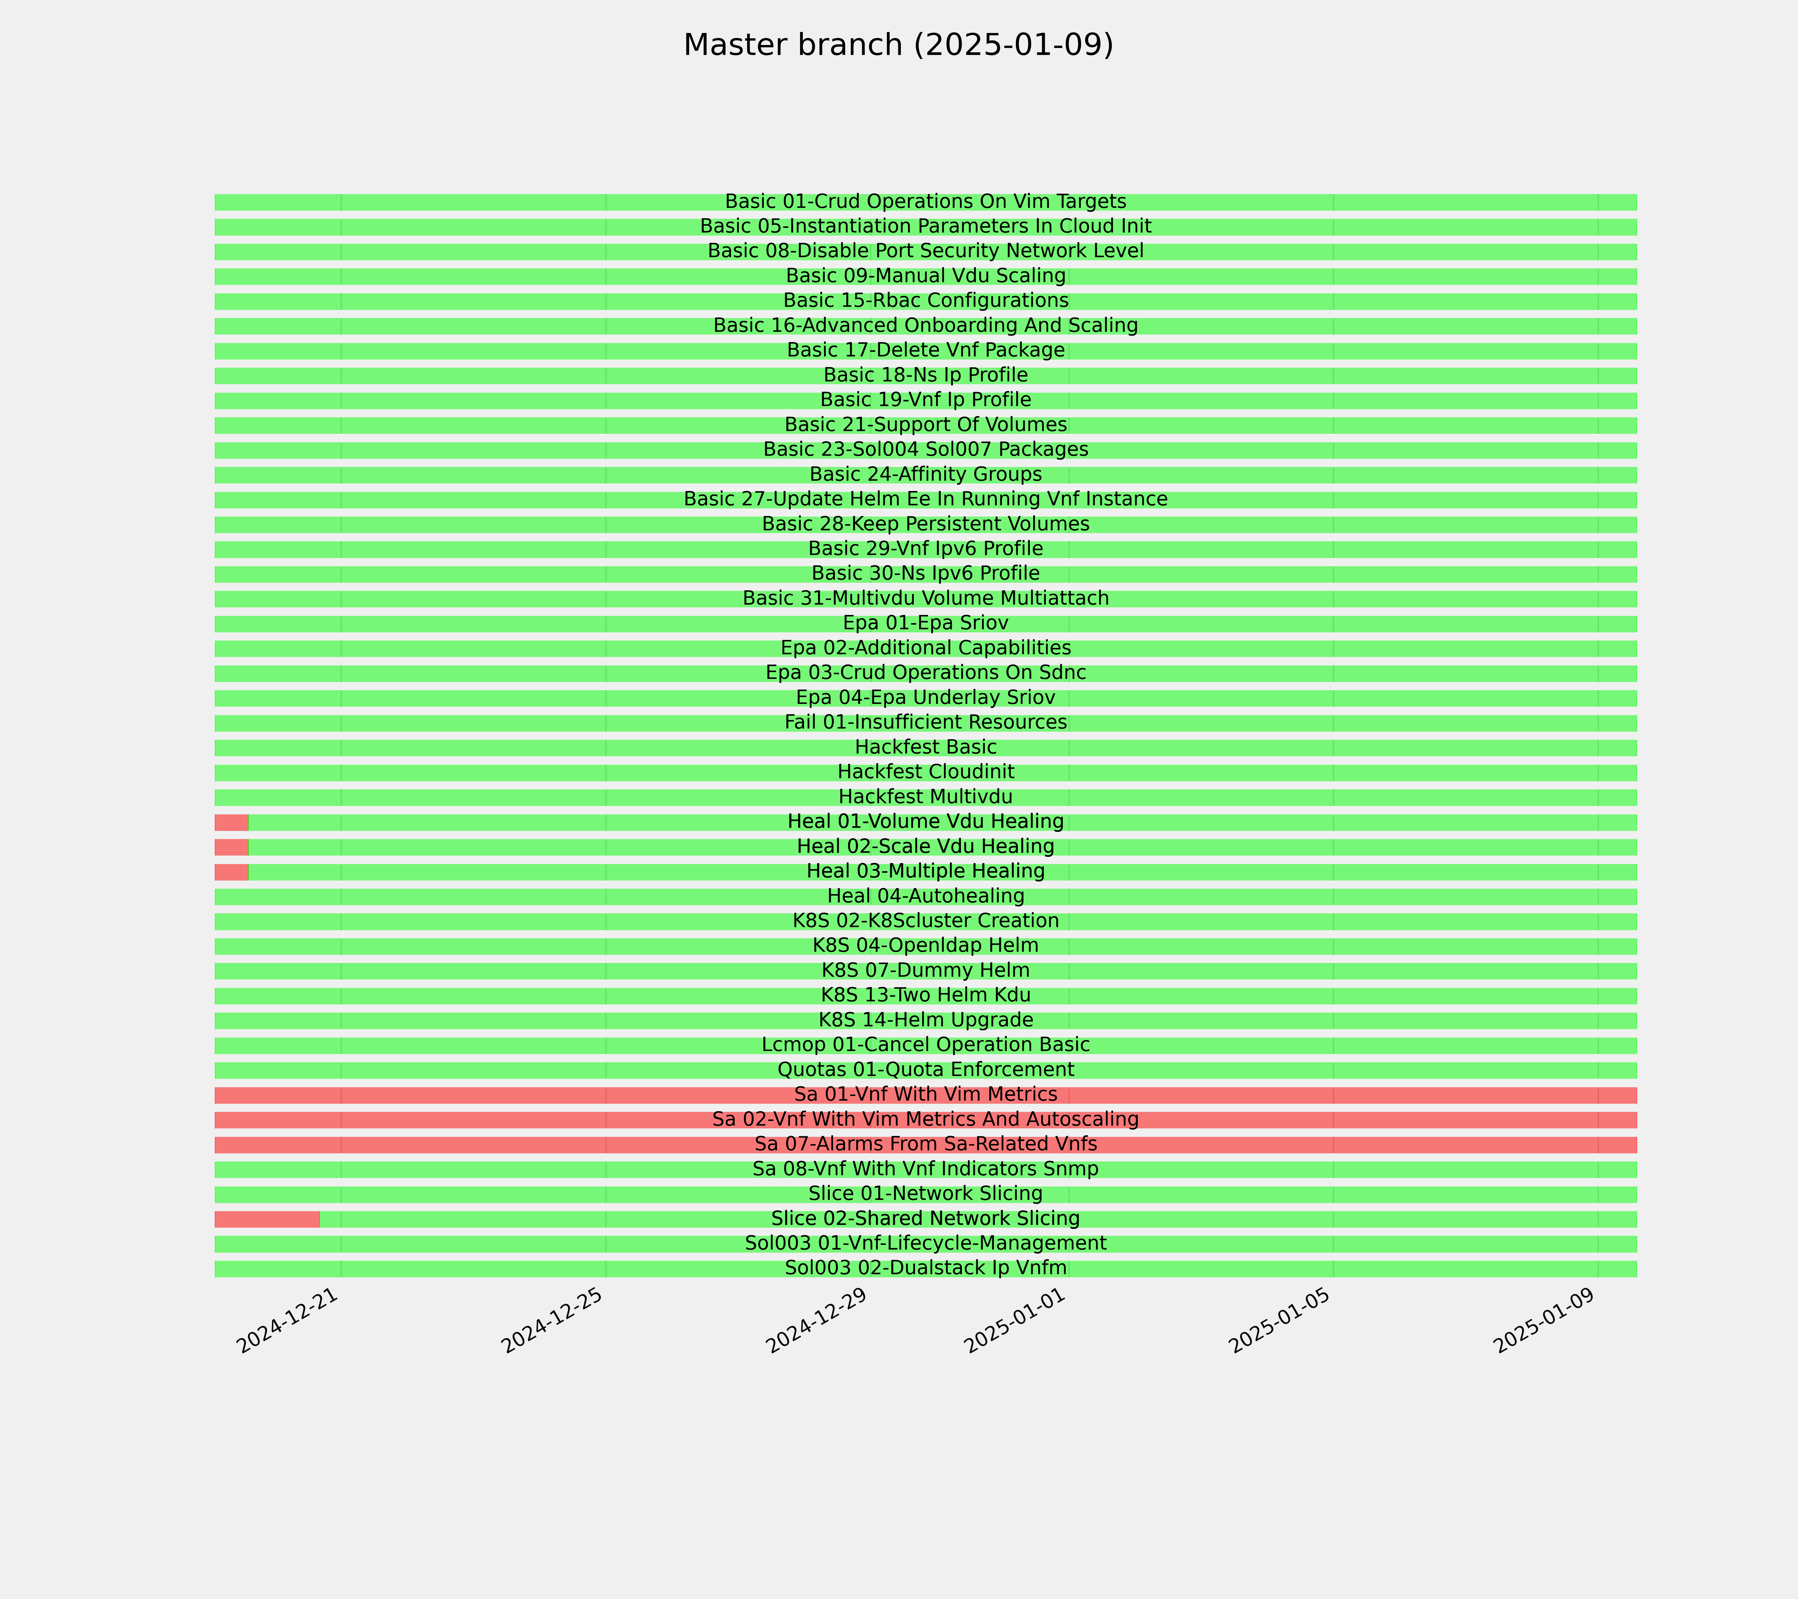Click the Master branch chart title

[x=898, y=45]
